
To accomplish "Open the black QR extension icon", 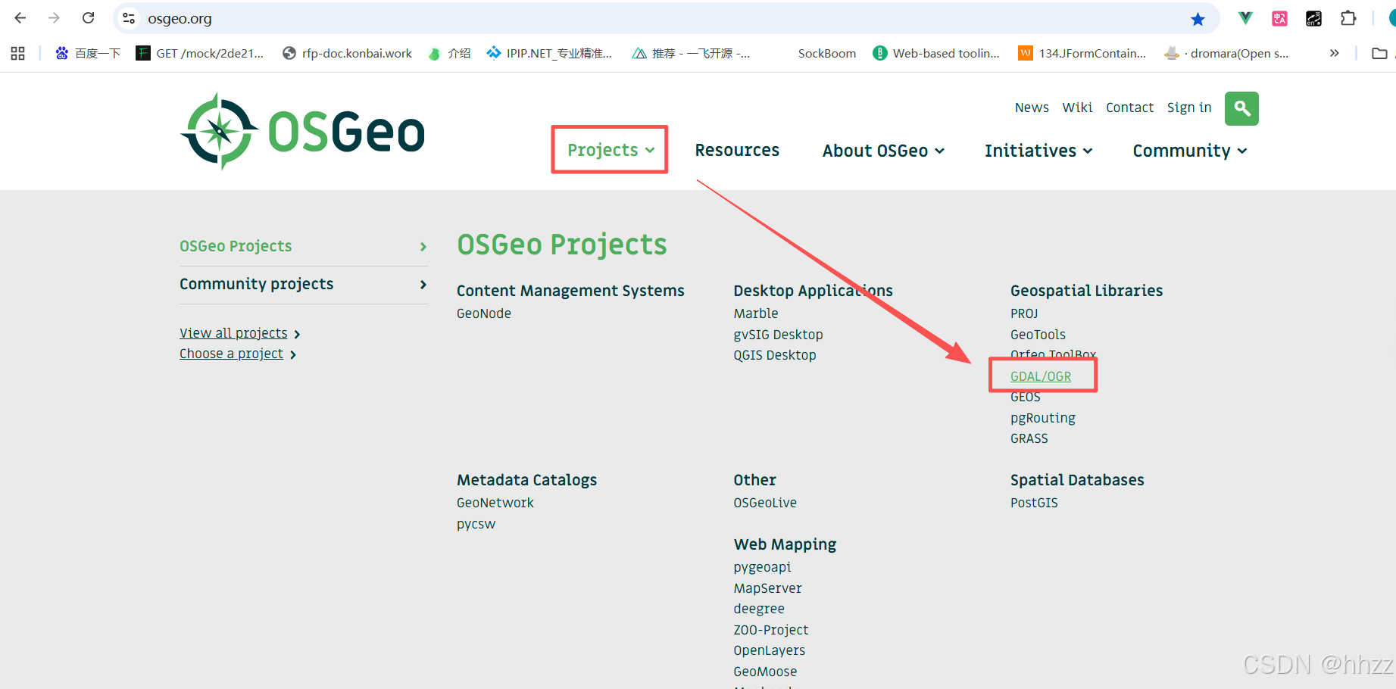I will 1313,18.
